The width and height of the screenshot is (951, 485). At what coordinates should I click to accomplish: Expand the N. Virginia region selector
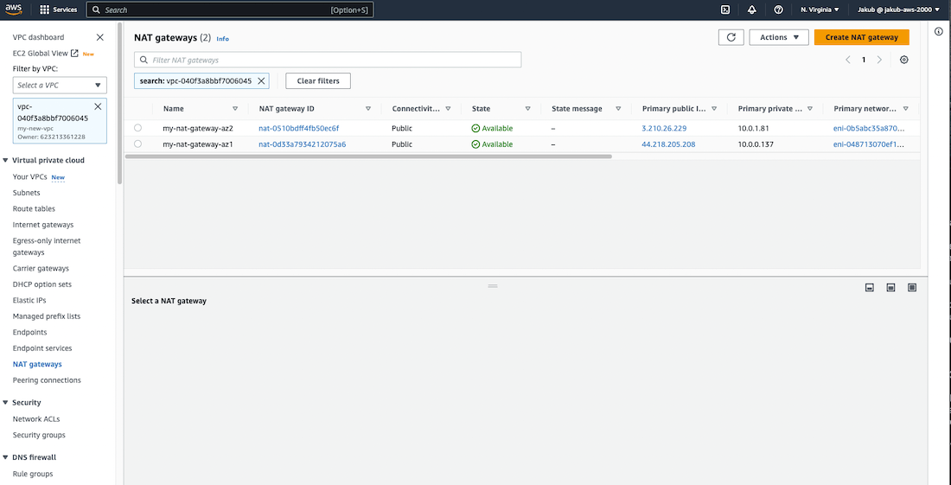coord(819,10)
